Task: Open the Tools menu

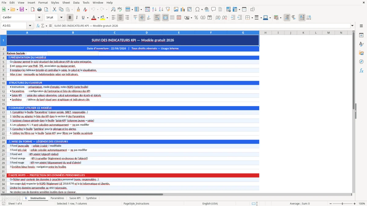Action: [86, 2]
